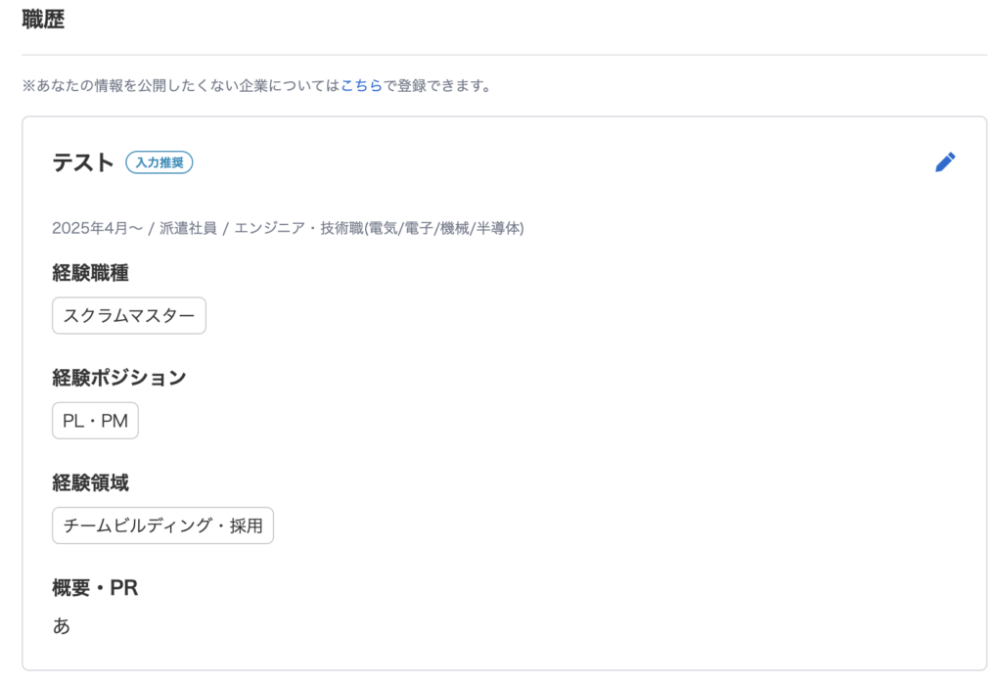Image resolution: width=1002 pixels, height=683 pixels.
Task: Click the 概要・PR label
Action: pos(95,588)
